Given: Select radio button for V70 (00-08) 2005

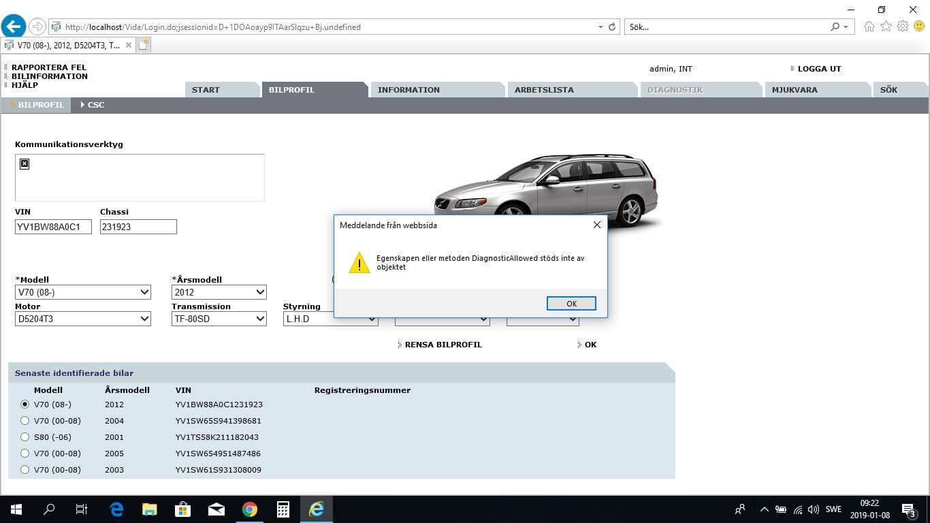Looking at the screenshot, I should pos(25,454).
